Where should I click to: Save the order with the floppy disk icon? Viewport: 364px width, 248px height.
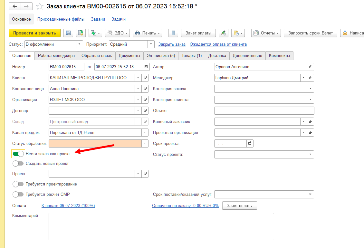(x=68, y=33)
